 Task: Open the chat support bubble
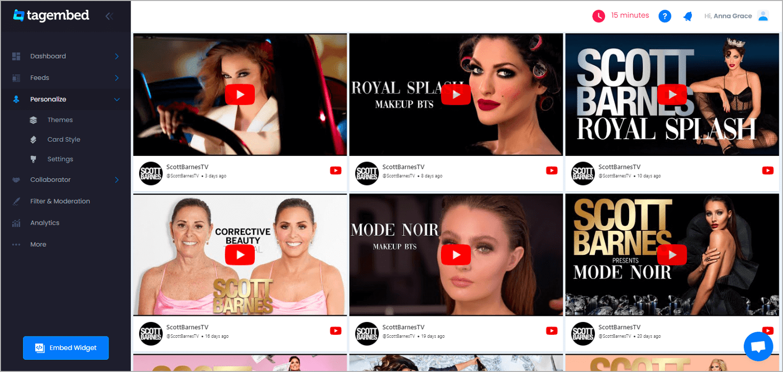pyautogui.click(x=758, y=346)
